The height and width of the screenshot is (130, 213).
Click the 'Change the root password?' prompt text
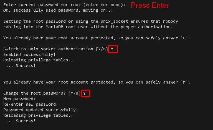[34, 93]
